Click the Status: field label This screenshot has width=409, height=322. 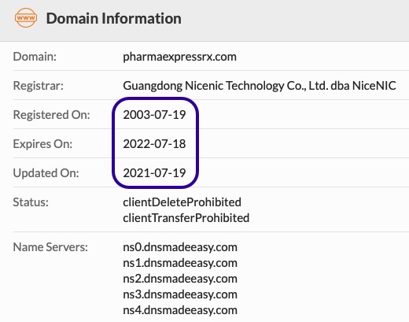[31, 202]
